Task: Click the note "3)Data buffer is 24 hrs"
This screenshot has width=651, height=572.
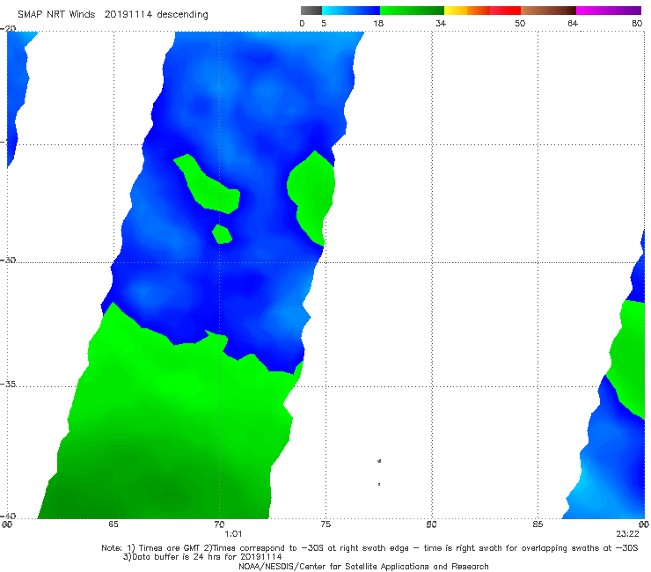Action: coord(202,557)
